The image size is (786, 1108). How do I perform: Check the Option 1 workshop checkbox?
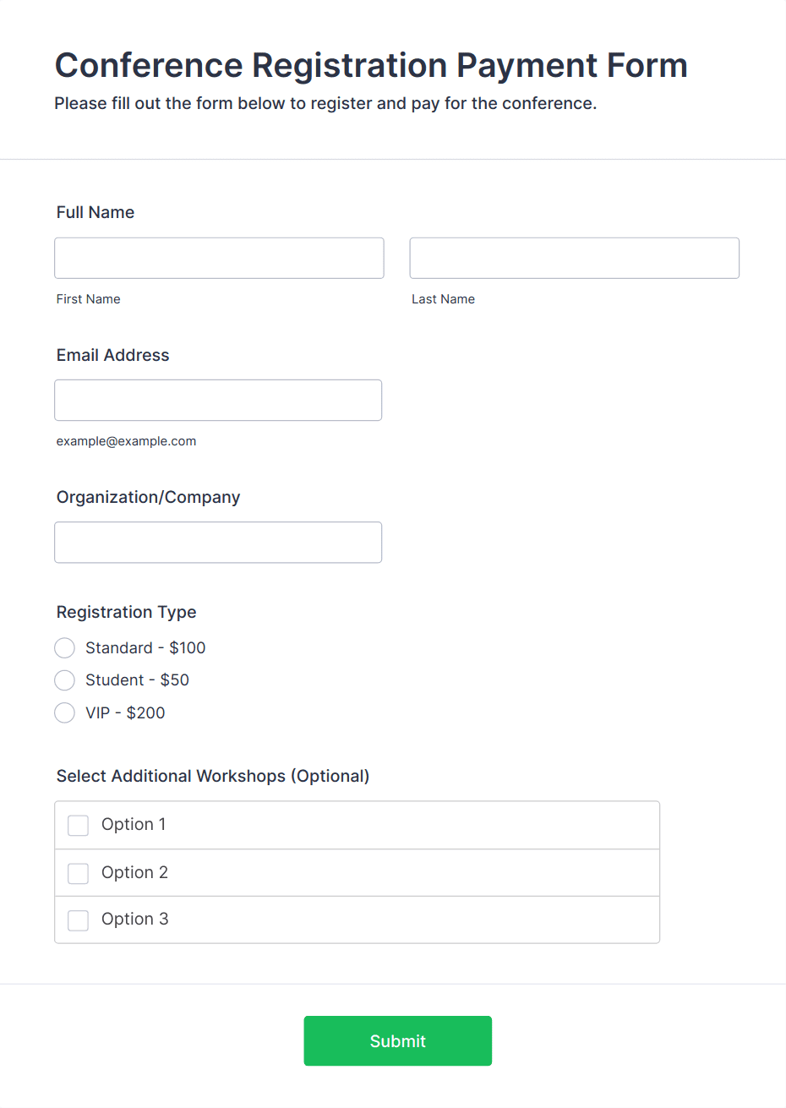pyautogui.click(x=79, y=825)
